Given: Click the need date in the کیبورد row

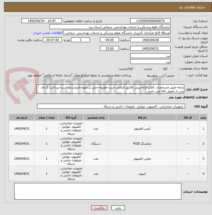Looking at the screenshot, I should [x=22, y=174].
